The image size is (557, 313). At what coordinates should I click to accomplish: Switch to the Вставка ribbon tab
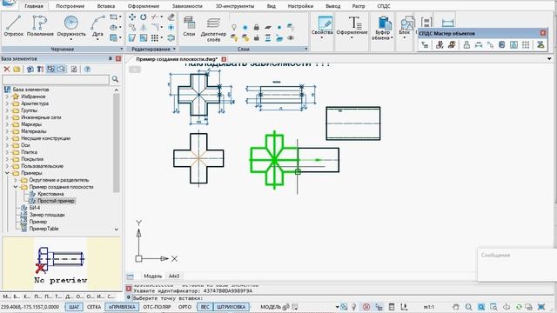[x=106, y=6]
